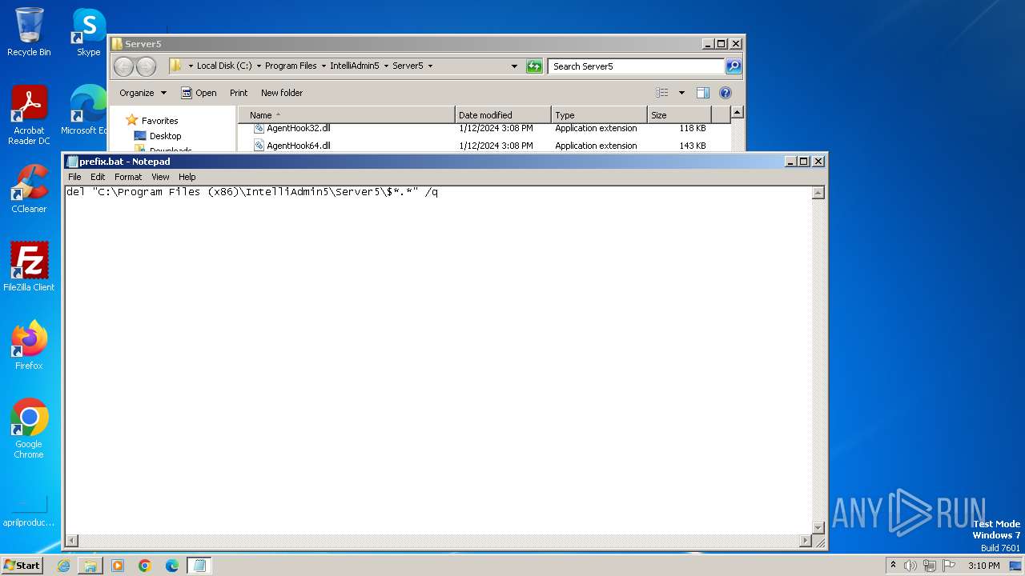Screen dimensions: 1025x576
Task: Open Acrobat Reader DC shortcut
Action: point(29,115)
